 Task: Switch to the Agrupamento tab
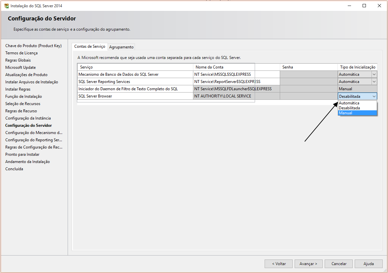(121, 47)
